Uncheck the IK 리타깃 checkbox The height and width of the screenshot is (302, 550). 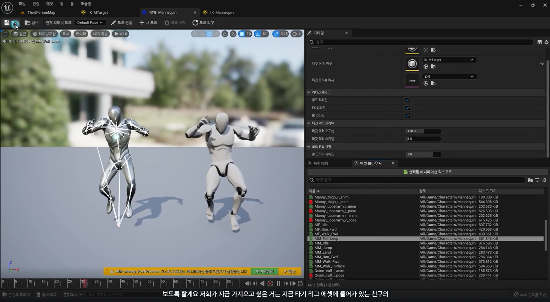point(408,116)
